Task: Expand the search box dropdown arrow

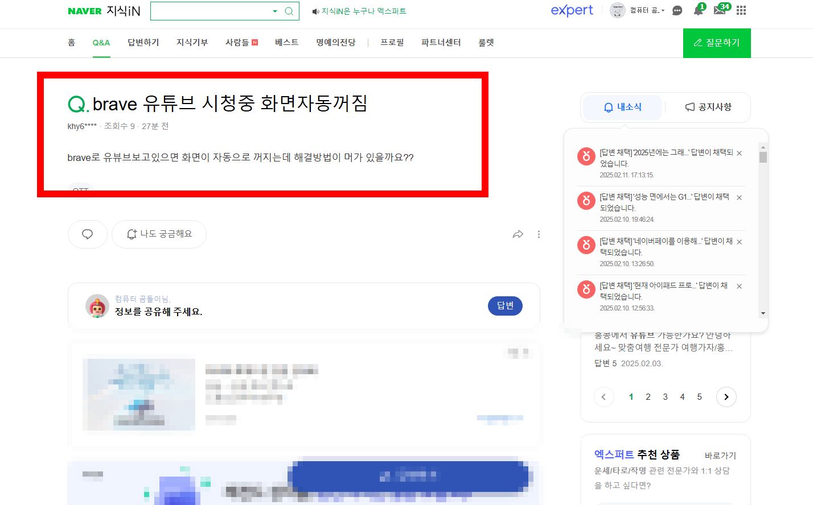Action: coord(275,11)
